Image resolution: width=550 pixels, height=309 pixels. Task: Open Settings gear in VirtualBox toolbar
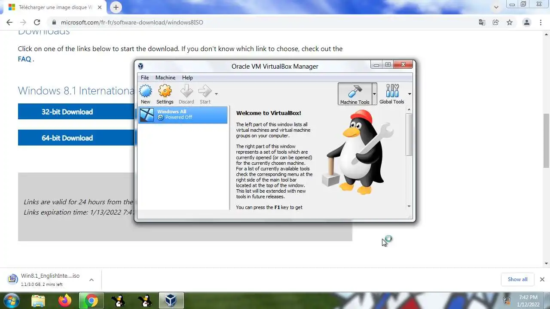click(165, 94)
